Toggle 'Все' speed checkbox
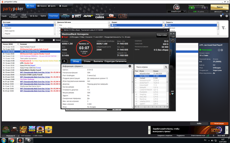This screenshot has width=230, height=143. (167, 25)
